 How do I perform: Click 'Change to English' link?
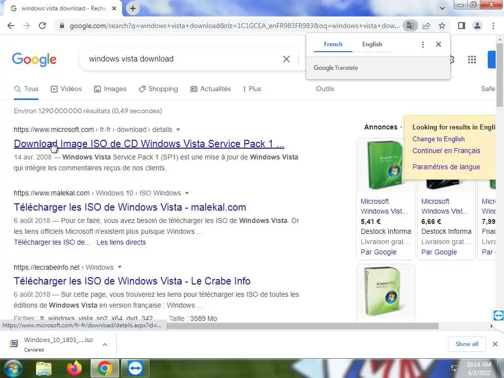point(439,139)
